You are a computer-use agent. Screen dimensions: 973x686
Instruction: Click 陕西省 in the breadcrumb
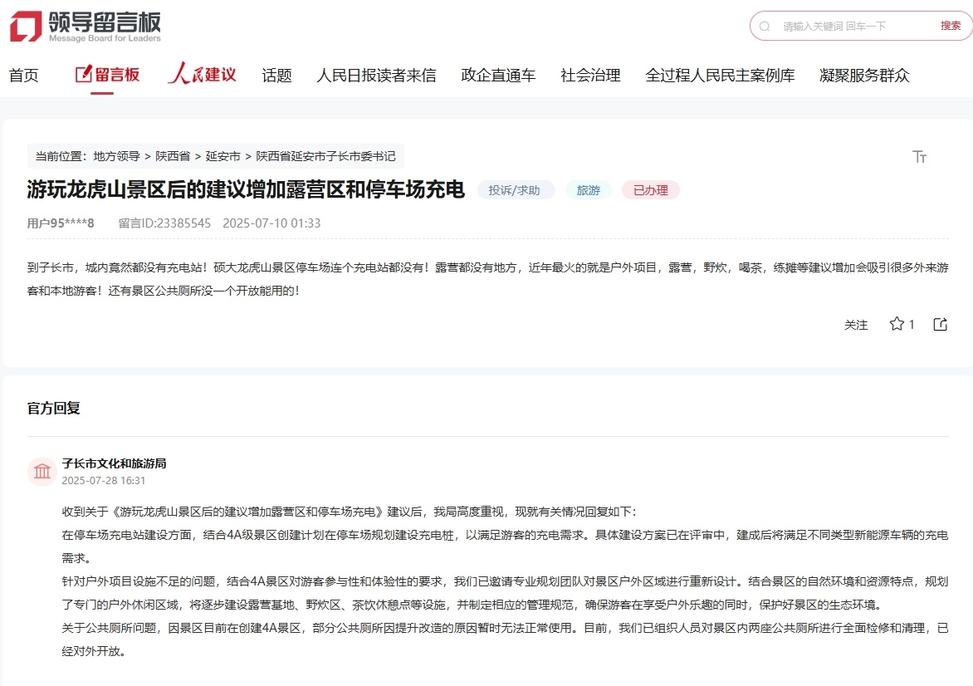(173, 156)
